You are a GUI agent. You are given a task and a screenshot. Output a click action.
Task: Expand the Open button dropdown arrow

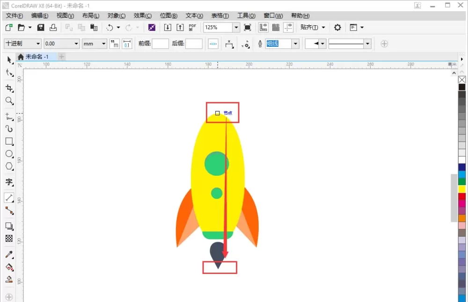coord(30,28)
